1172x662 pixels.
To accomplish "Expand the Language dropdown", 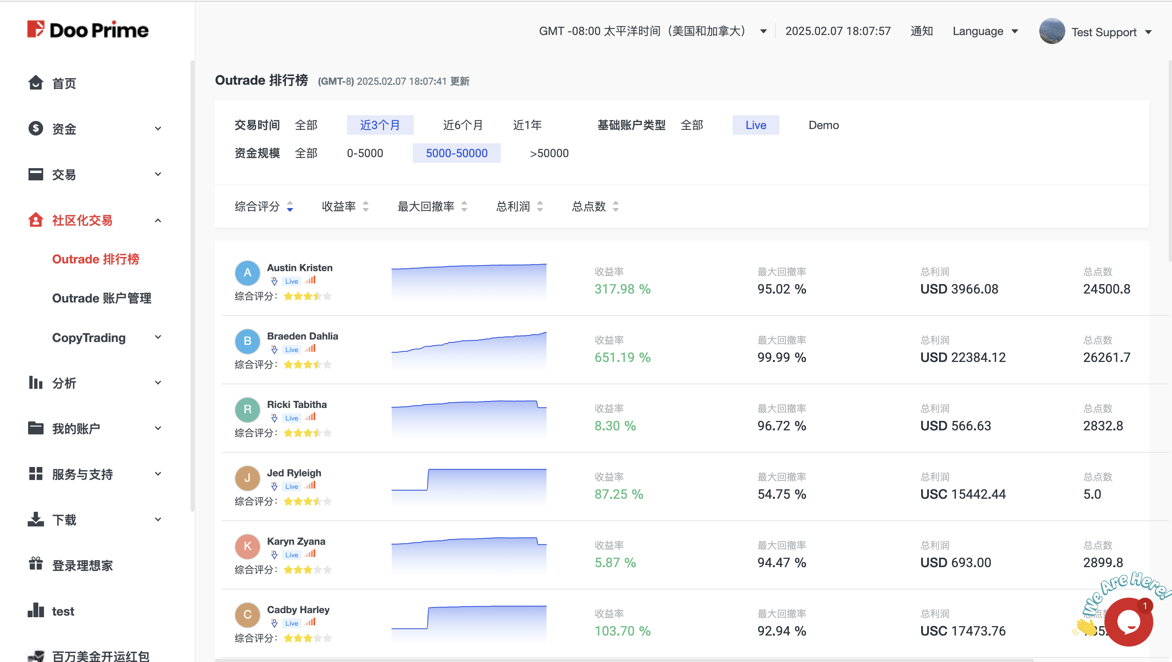I will pyautogui.click(x=985, y=31).
